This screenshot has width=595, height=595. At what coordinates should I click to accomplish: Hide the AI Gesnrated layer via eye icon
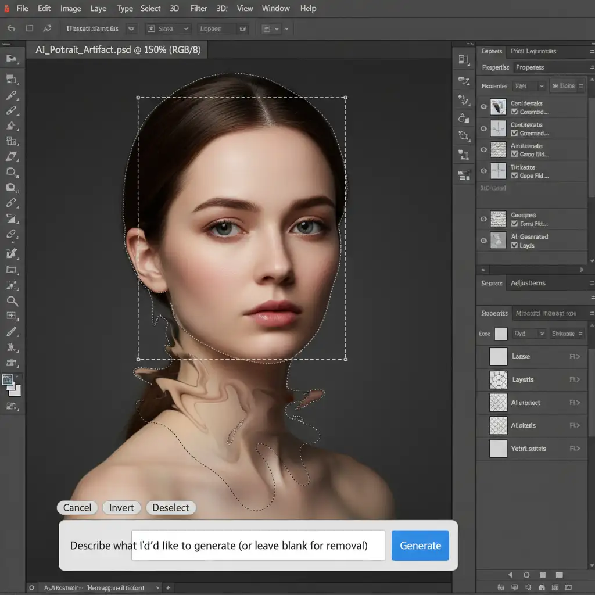coord(483,240)
